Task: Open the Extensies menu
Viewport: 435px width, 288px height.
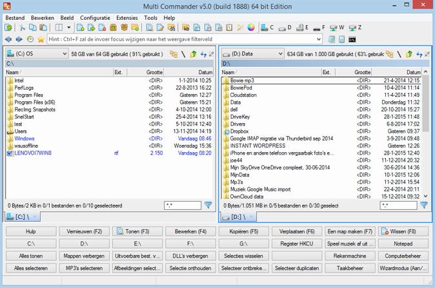Action: pyautogui.click(x=127, y=18)
